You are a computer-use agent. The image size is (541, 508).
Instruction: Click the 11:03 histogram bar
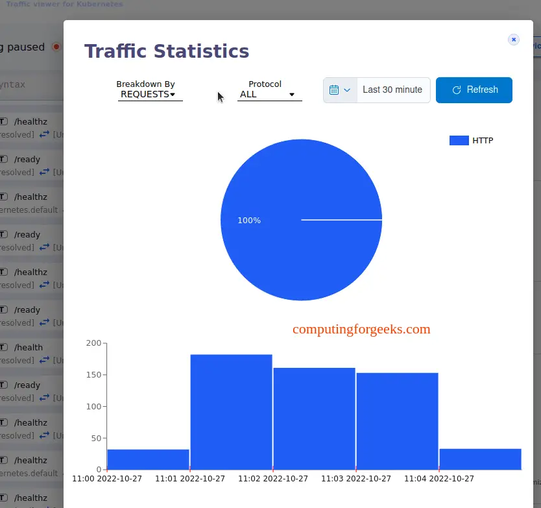tap(398, 421)
